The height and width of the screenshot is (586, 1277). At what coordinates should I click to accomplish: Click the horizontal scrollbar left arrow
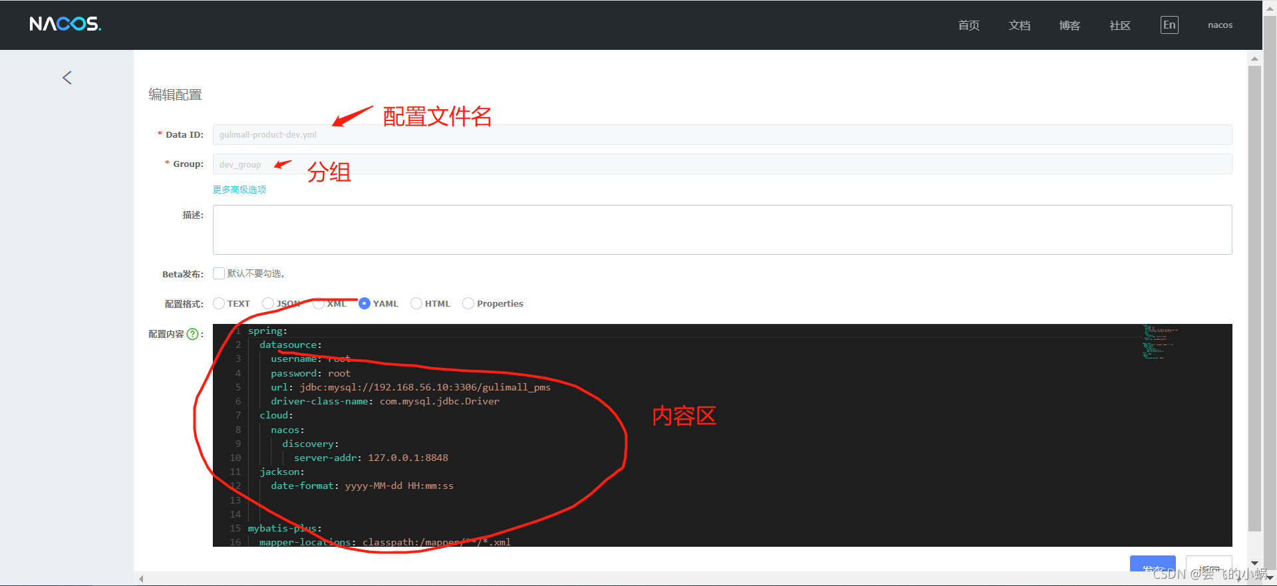tap(141, 579)
